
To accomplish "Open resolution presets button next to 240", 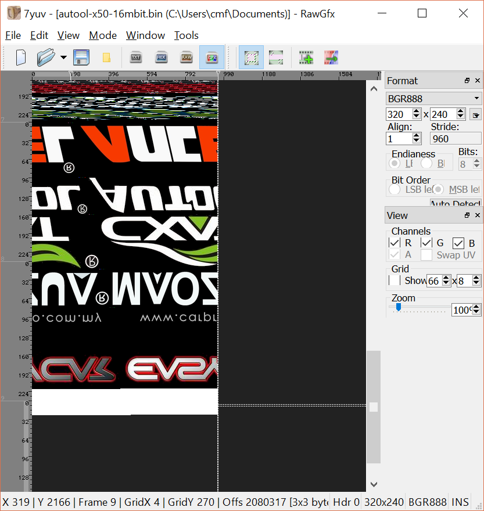I will coord(475,114).
